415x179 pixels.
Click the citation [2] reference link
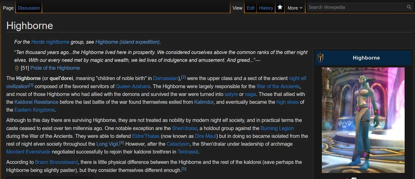tap(183, 77)
